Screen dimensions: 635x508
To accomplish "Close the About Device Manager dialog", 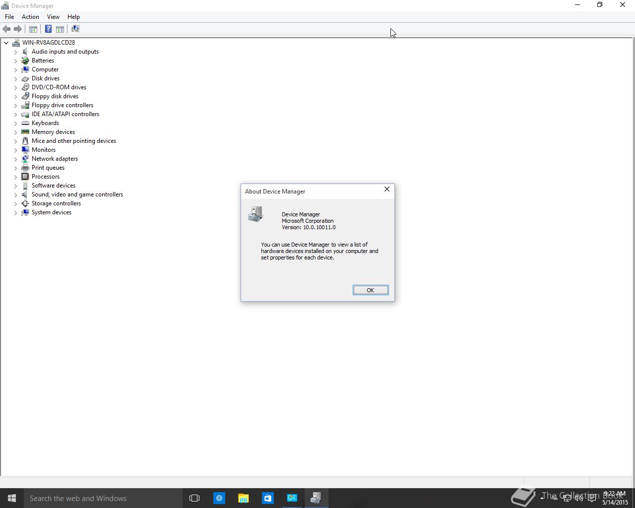I will tap(387, 190).
